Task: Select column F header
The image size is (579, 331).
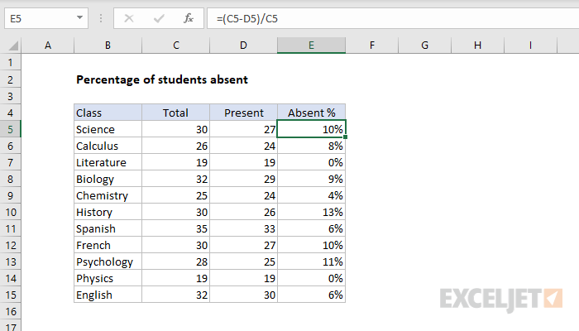Action: pyautogui.click(x=372, y=46)
